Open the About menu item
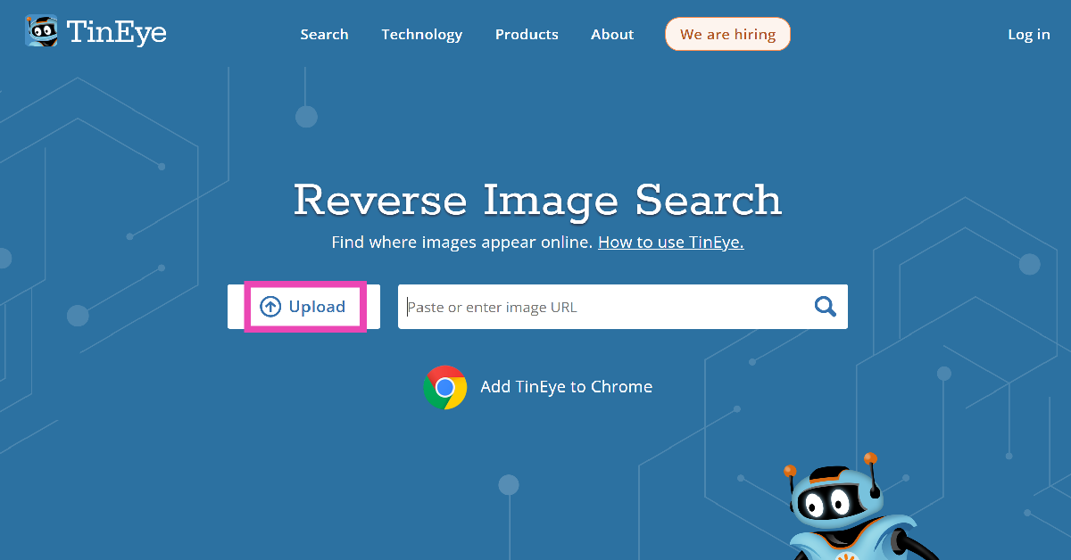 click(x=612, y=35)
